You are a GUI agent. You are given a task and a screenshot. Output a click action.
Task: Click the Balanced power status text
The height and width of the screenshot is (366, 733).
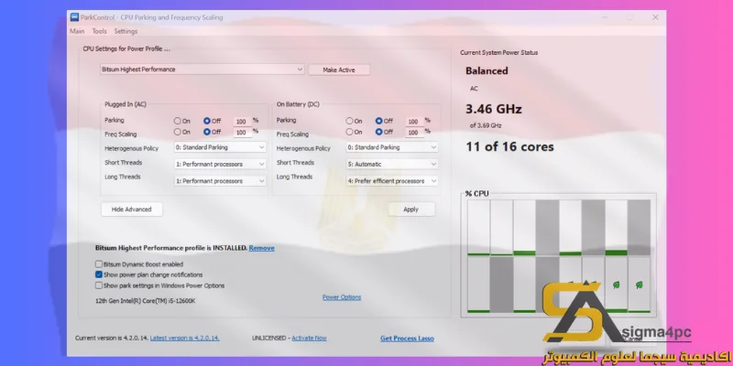coord(487,71)
